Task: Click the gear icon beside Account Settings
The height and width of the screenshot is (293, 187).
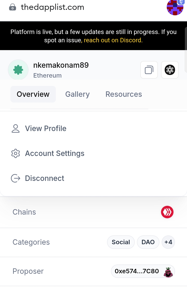Action: pyautogui.click(x=16, y=153)
